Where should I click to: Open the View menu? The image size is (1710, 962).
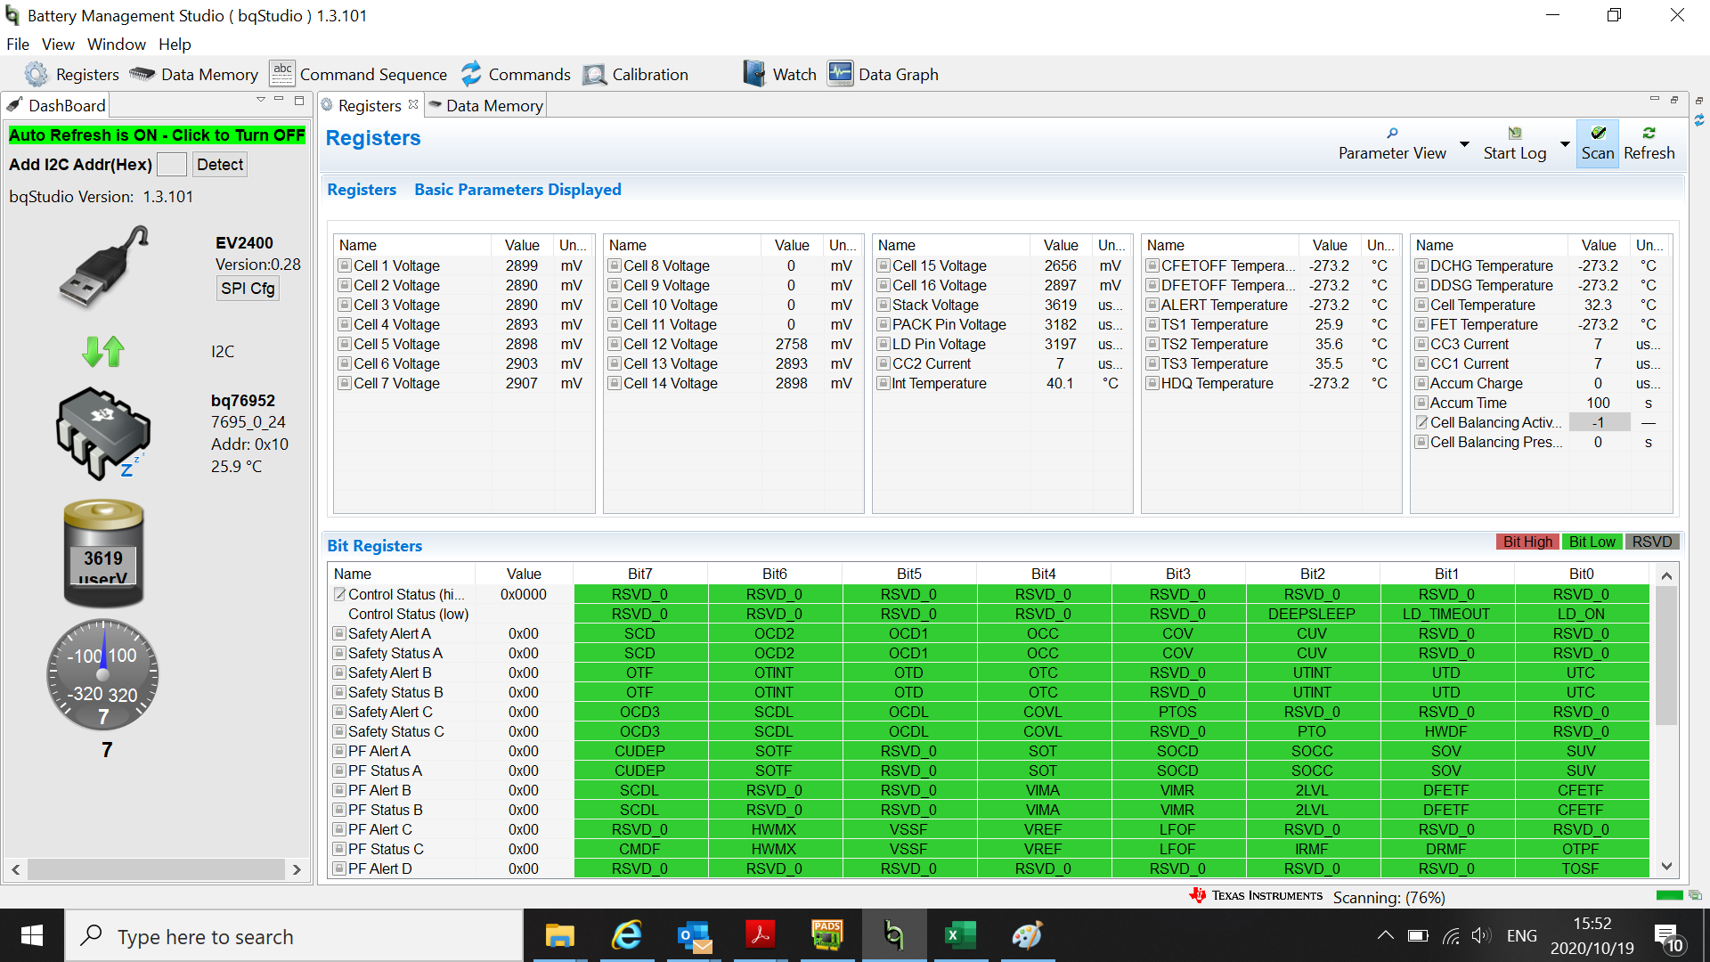(x=58, y=45)
